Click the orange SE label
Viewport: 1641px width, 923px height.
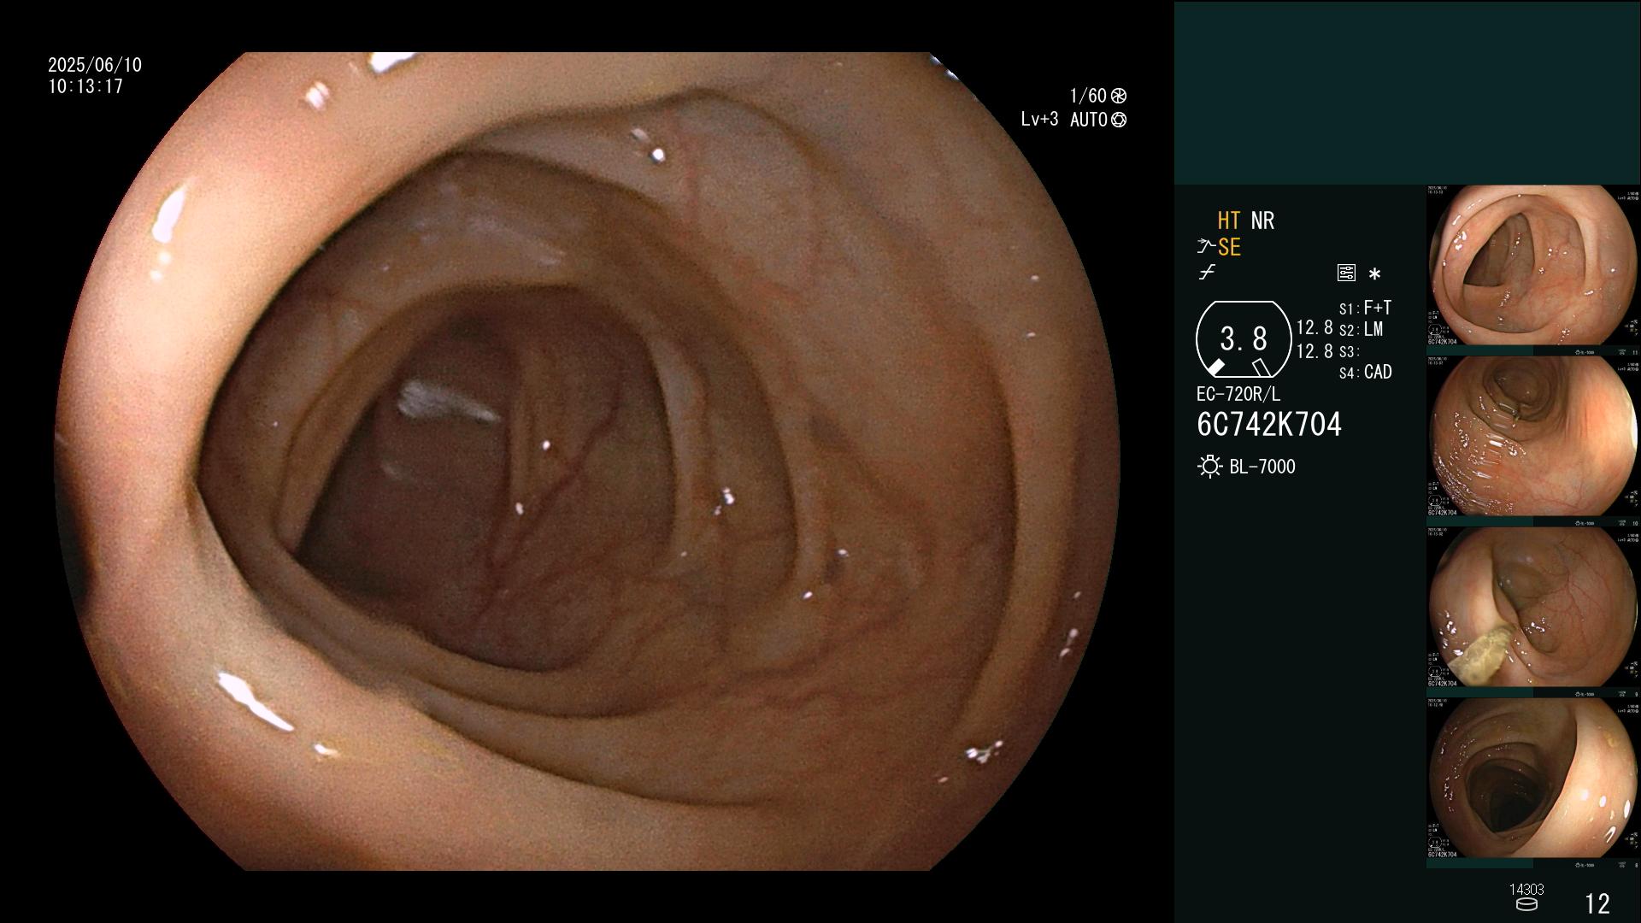(x=1229, y=247)
